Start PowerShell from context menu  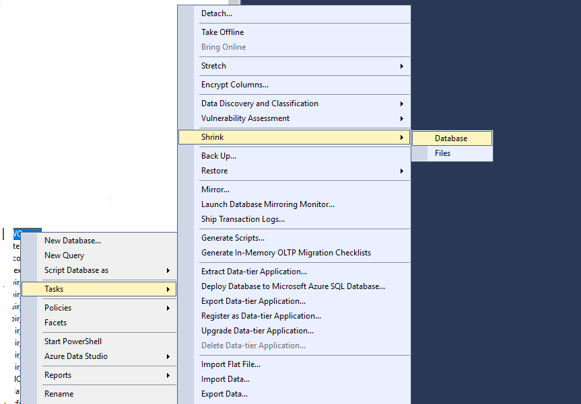73,341
